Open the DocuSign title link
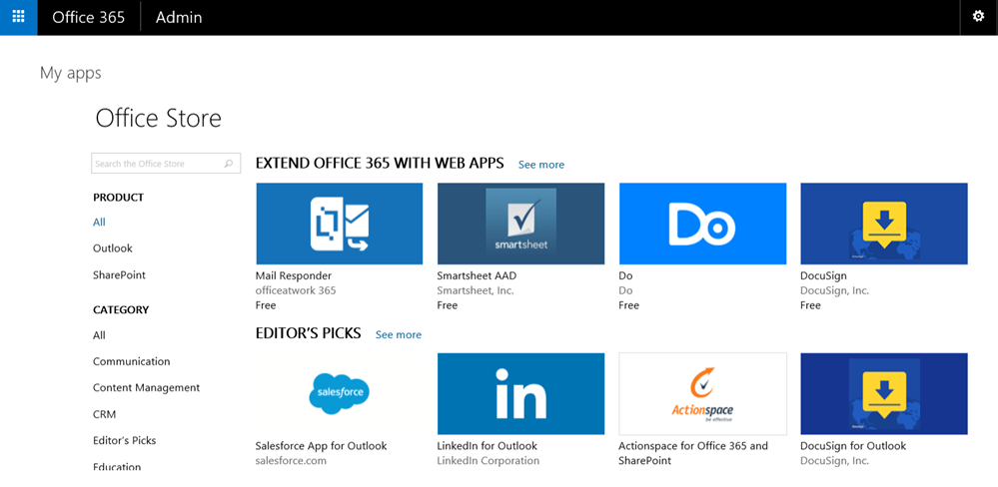998x487 pixels. coord(823,275)
